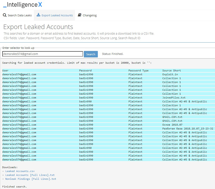Image resolution: width=215 pixels, height=189 pixels.
Task: Click the selector email input field
Action: (x=42, y=54)
